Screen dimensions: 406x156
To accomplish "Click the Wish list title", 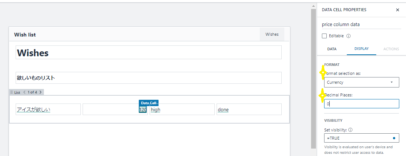I will [25, 35].
